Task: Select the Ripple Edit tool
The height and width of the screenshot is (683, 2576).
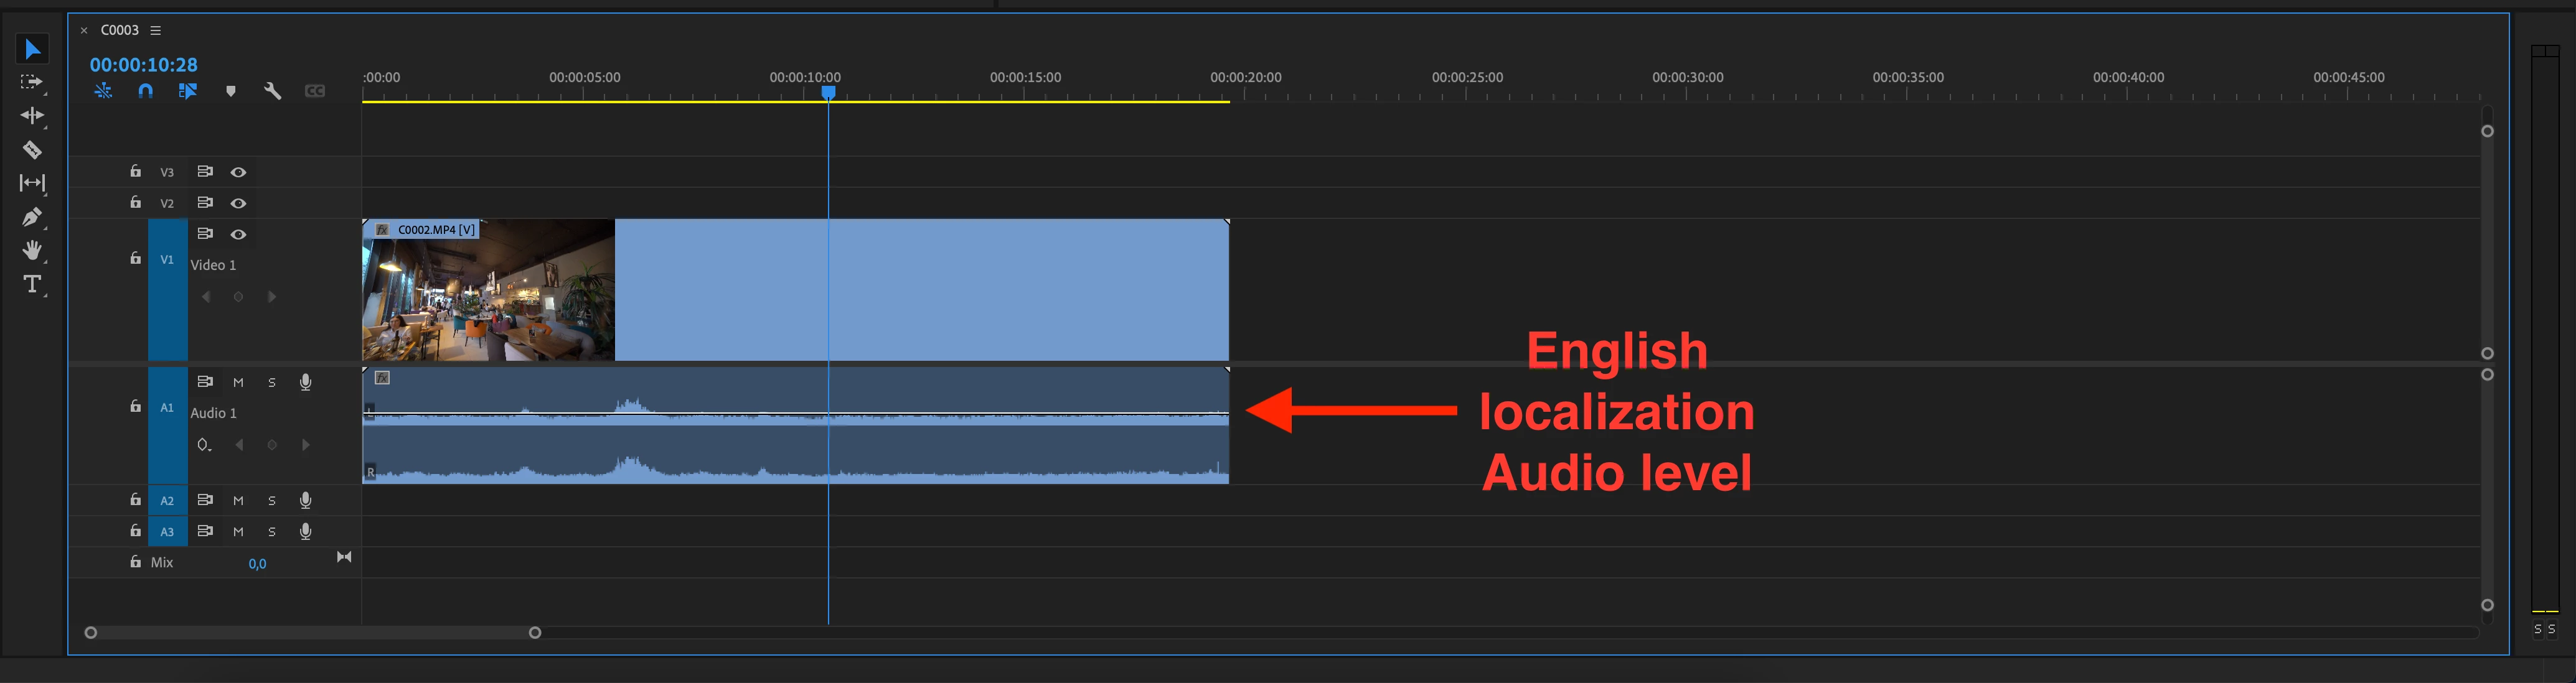Action: [x=32, y=116]
